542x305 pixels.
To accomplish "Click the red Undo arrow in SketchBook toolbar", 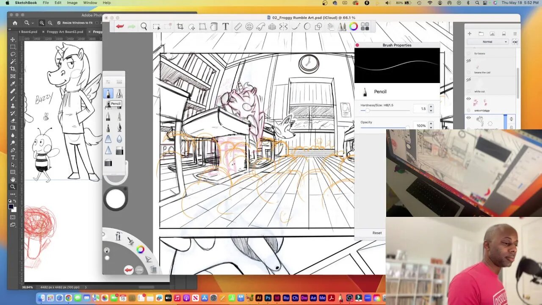I will click(120, 27).
